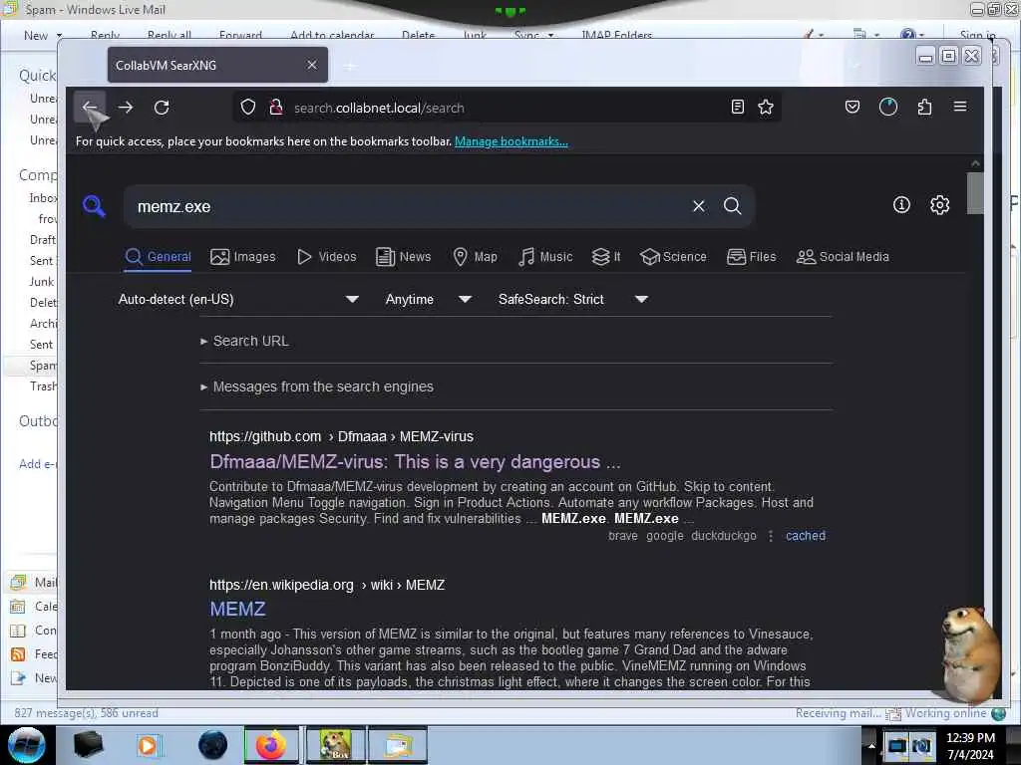Switch to Music search category
Viewport: 1021px width, 765px height.
545,257
